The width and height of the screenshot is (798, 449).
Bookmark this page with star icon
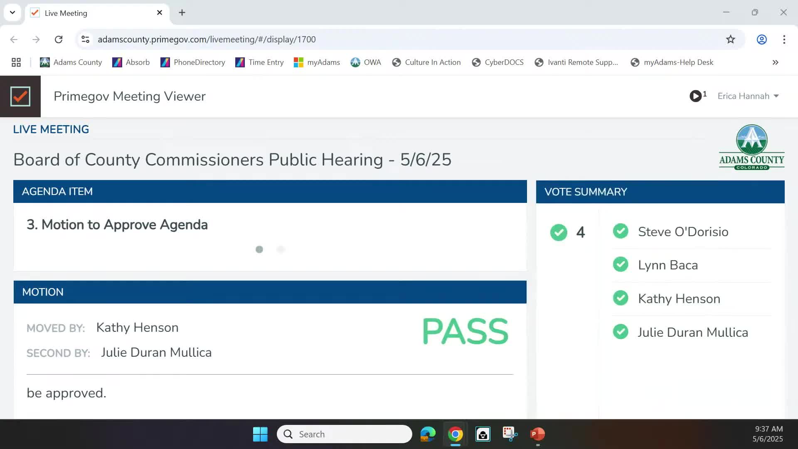tap(730, 39)
